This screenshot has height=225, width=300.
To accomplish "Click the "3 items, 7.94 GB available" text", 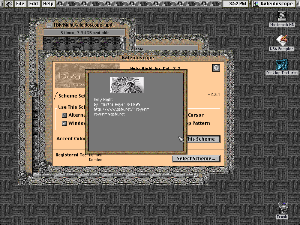I will click(x=85, y=33).
